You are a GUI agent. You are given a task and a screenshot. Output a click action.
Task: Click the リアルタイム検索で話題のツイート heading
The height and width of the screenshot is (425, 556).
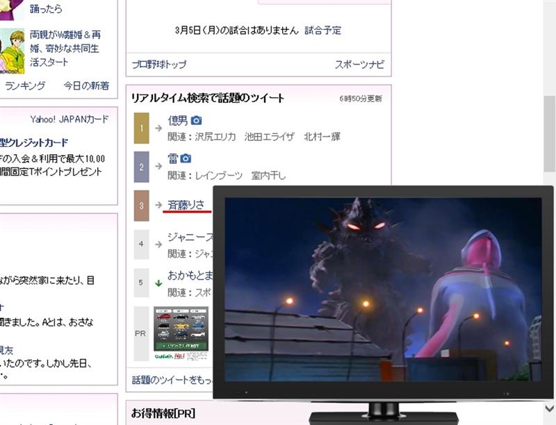[208, 98]
